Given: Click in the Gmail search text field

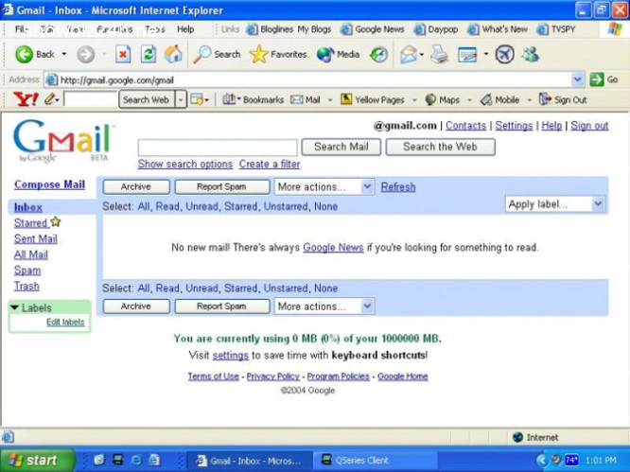Looking at the screenshot, I should 218,148.
